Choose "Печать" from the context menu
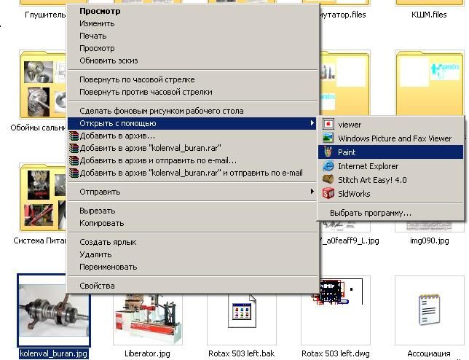469x360 pixels. click(x=92, y=36)
